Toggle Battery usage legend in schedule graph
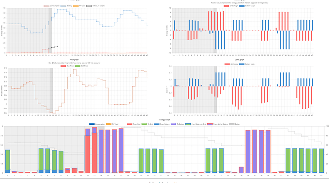Image resolution: width=334 pixels, height=183 pixels. pyautogui.click(x=247, y=6)
